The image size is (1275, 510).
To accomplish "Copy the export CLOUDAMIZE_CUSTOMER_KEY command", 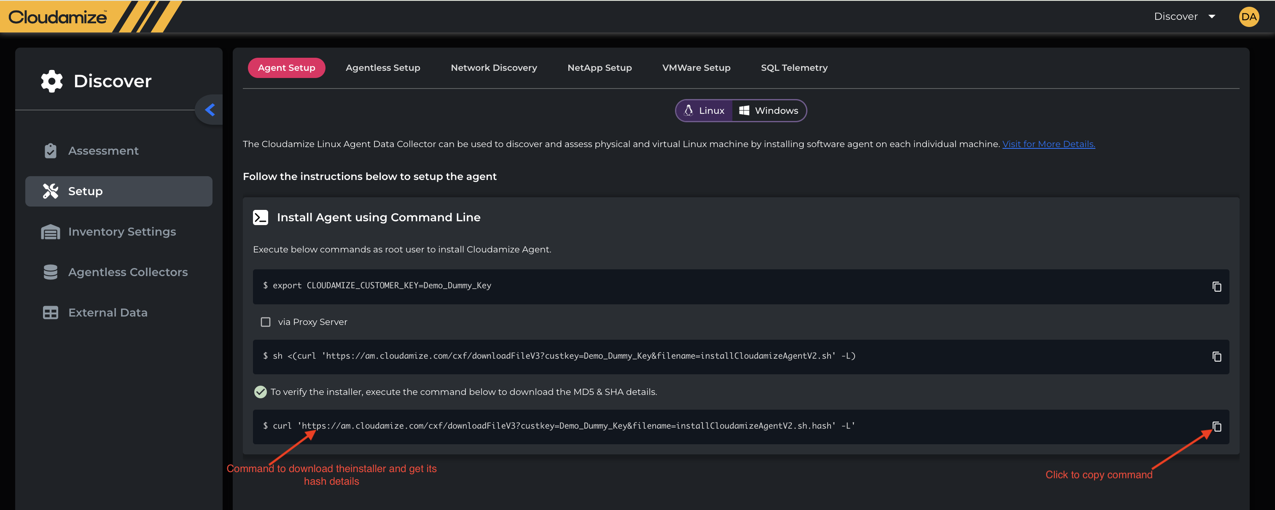I will click(1216, 287).
